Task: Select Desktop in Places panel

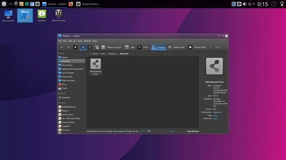Action: (71, 61)
